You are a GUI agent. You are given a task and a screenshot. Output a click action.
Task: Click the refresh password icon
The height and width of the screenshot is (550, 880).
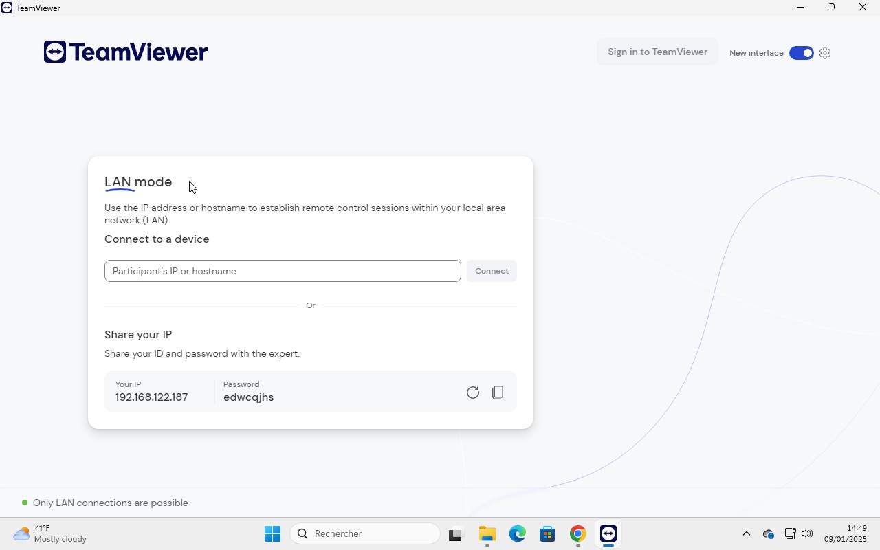[472, 393]
